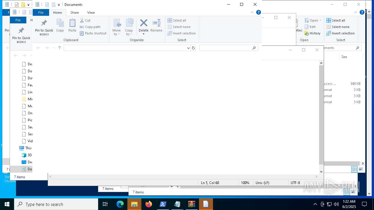Open Microsoft Edge from the taskbar
The height and width of the screenshot is (210, 374).
[120, 204]
